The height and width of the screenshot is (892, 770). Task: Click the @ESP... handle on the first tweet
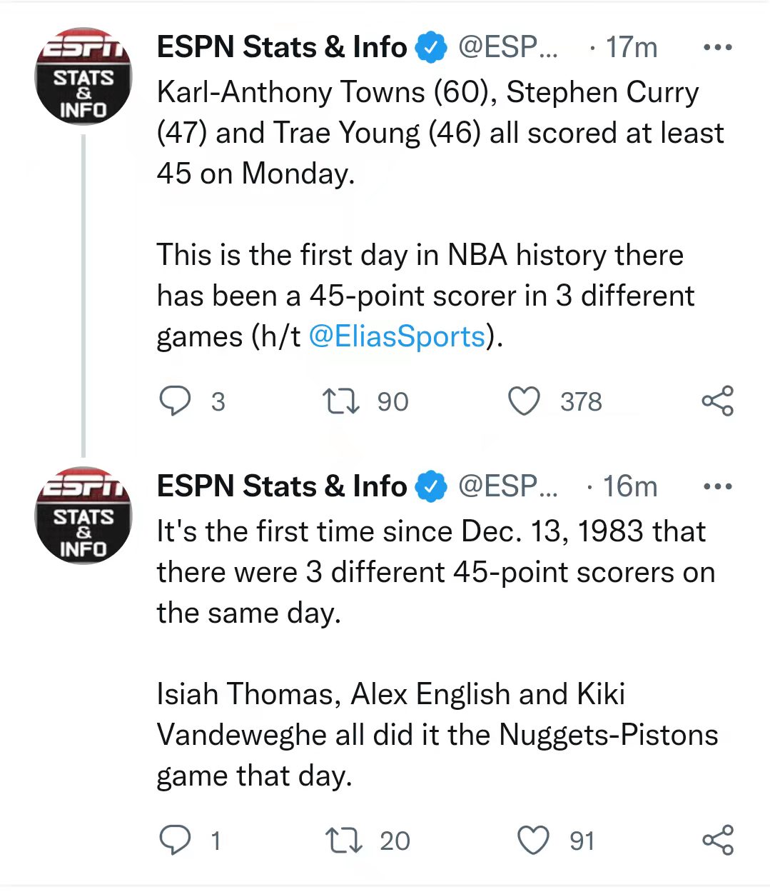coord(507,48)
